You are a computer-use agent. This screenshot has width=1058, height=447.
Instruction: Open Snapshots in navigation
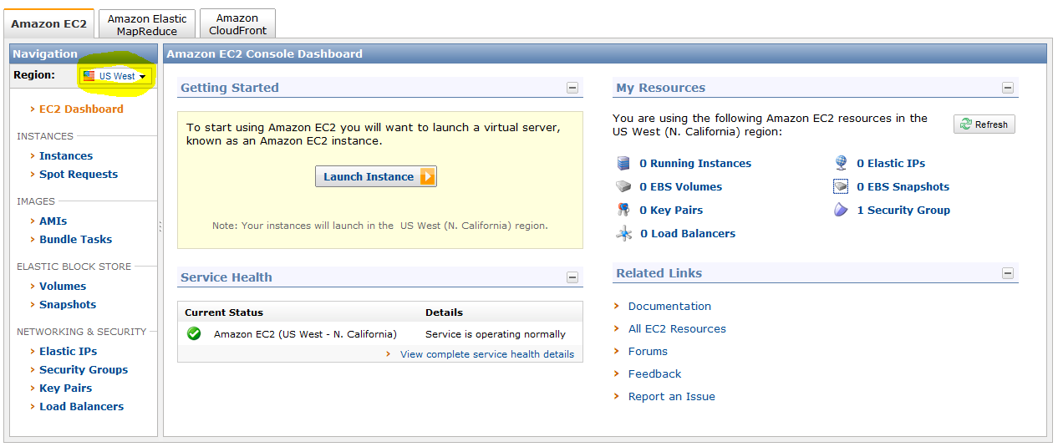(x=68, y=305)
